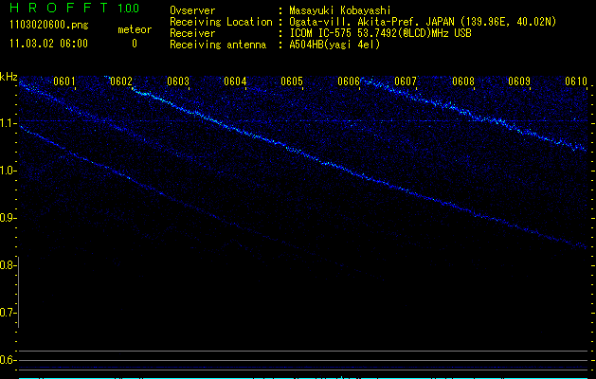Viewport: 596px width, 379px height.
Task: Click the 0607 time marker
Action: (x=406, y=81)
